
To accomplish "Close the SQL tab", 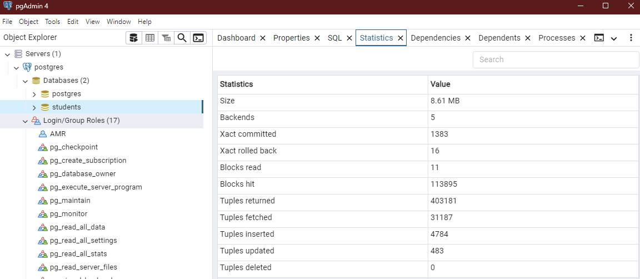I will coord(349,38).
